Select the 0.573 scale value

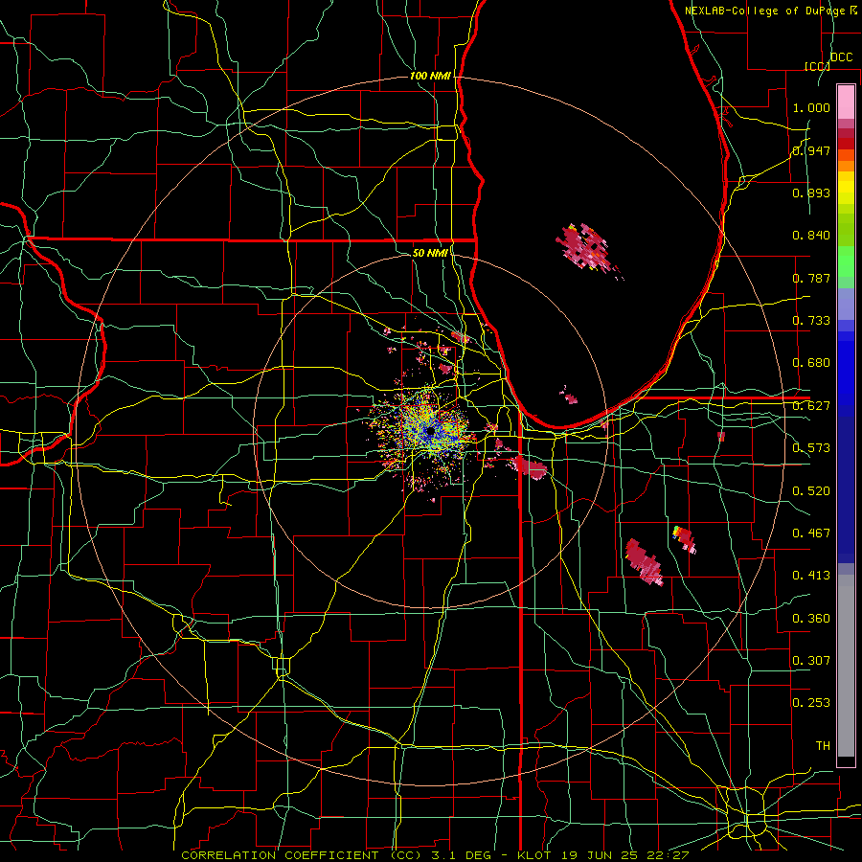click(x=811, y=448)
